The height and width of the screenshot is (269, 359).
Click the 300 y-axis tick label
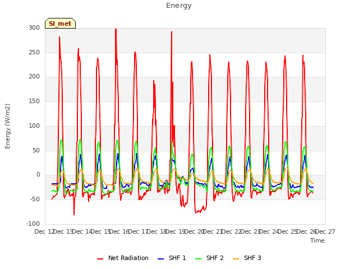click(34, 27)
